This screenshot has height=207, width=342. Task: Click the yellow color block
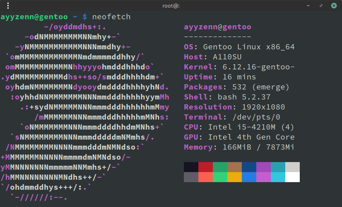click(235, 177)
